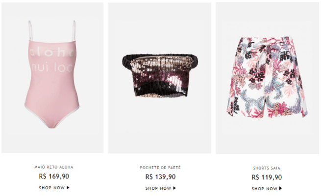The width and height of the screenshot is (321, 196).
Task: Click the Pochete de Paetê product title
Action: [x=160, y=168]
